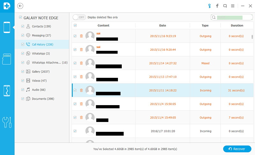Click the search magnifier icon

[214, 17]
